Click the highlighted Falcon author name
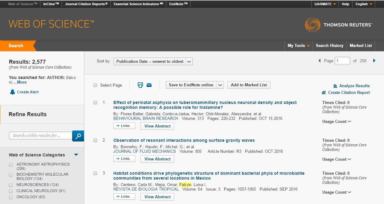 click(185, 184)
